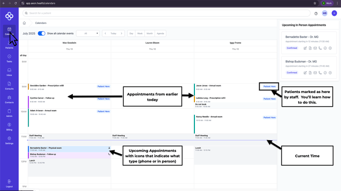The image size is (341, 191).
Task: Open the Patients section in sidebar
Action: tap(9, 45)
